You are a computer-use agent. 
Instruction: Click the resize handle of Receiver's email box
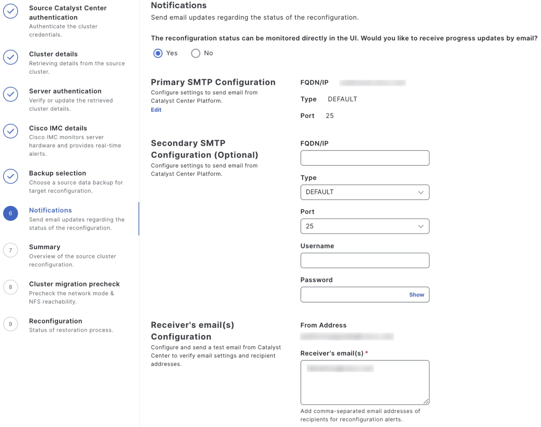click(426, 402)
